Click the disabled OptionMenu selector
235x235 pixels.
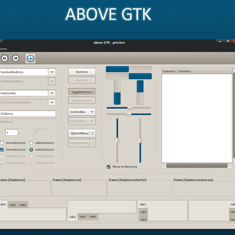[x=82, y=143]
